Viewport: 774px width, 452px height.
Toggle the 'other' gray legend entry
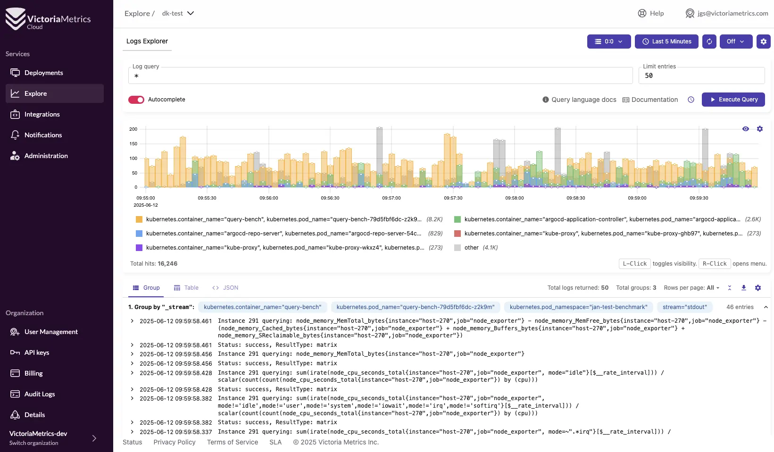click(475, 248)
